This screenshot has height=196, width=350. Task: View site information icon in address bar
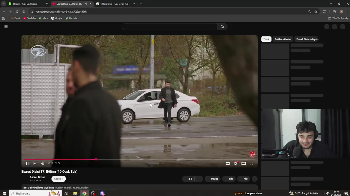tap(32, 11)
